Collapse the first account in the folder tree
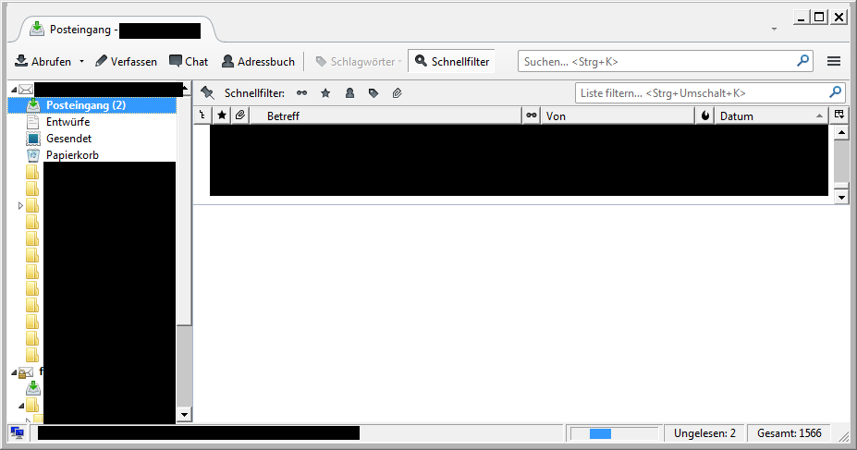This screenshot has height=450, width=857. click(13, 90)
